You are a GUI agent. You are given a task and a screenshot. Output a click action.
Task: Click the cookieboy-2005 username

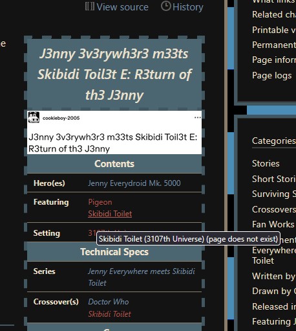(x=61, y=118)
